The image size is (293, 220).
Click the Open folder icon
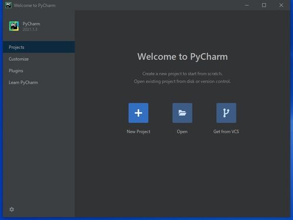click(182, 113)
